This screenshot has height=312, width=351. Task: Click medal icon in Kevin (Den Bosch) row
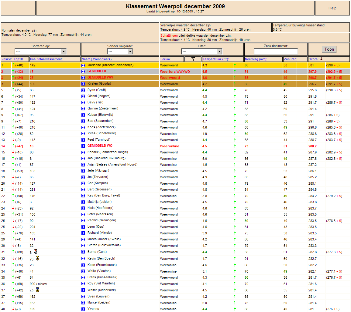tap(37, 258)
